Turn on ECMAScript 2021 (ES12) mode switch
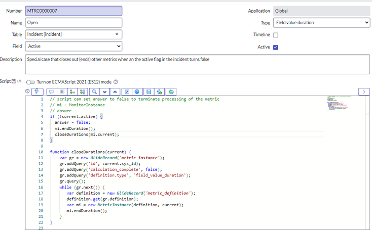Screen dimensions: 372x232 tap(30, 82)
